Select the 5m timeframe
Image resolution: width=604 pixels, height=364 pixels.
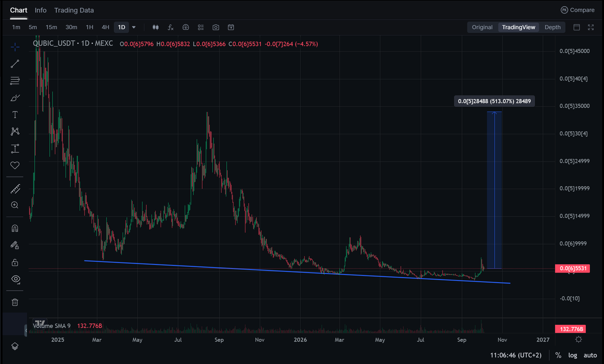(x=33, y=27)
